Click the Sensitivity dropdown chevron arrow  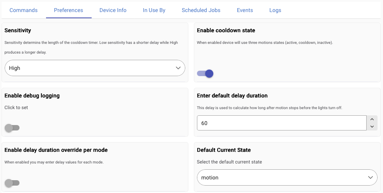pos(178,68)
